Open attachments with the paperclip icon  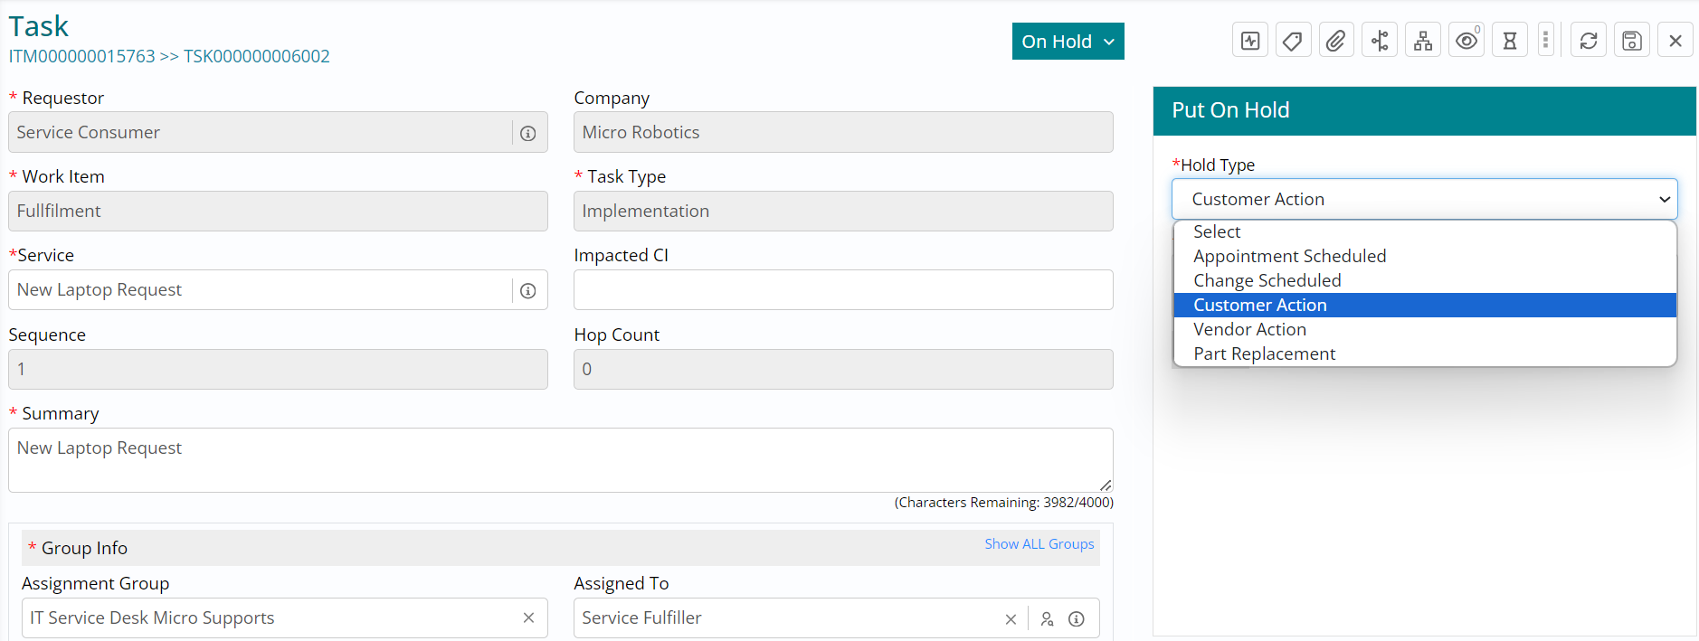[x=1335, y=41]
